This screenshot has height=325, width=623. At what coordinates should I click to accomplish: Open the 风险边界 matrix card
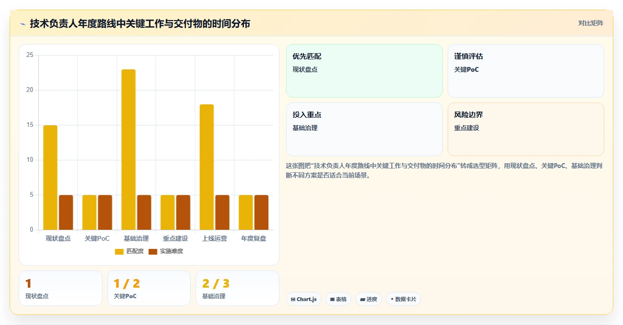coord(526,129)
